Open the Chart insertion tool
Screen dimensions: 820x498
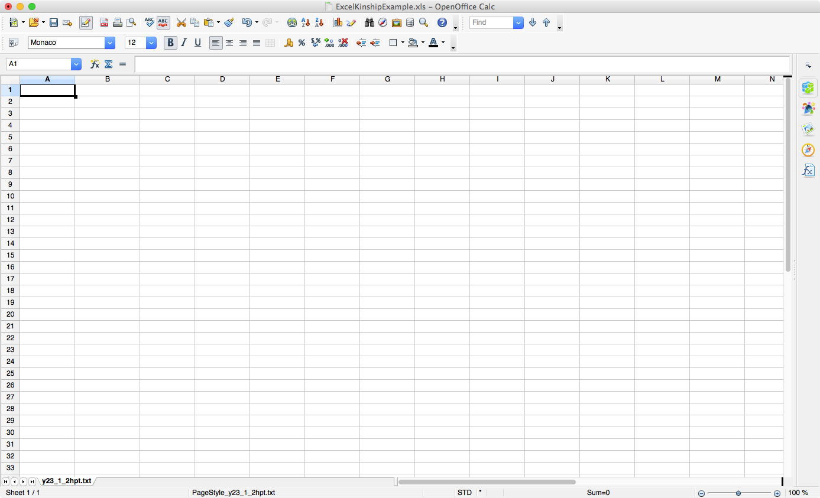click(x=338, y=22)
